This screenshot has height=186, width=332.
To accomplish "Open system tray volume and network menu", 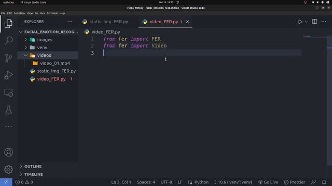I will pyautogui.click(x=321, y=2).
